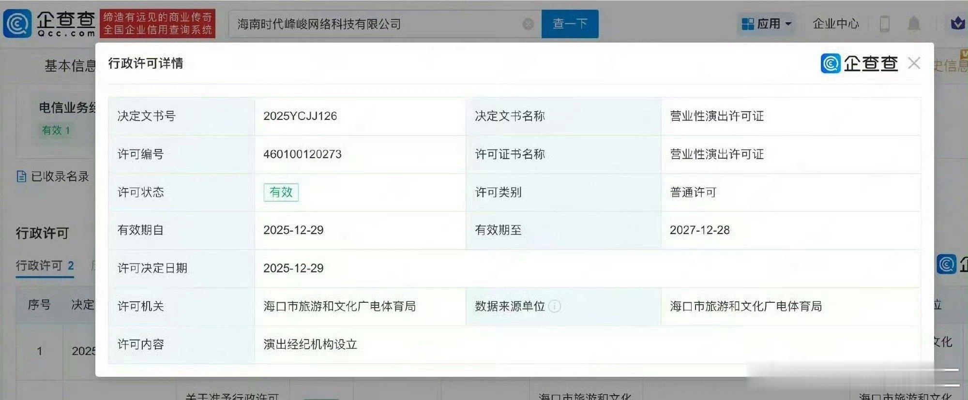Close the 行政许可详情 dialog

click(x=914, y=63)
